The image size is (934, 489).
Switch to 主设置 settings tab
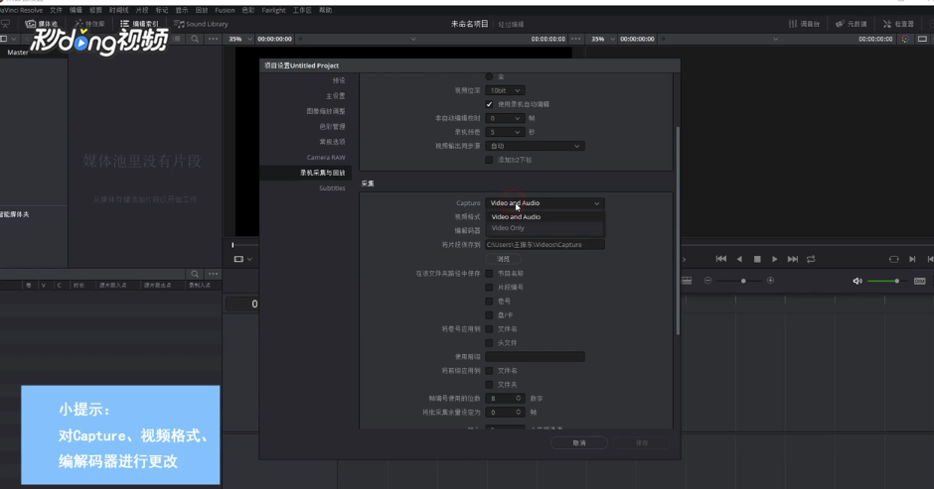[x=336, y=96]
